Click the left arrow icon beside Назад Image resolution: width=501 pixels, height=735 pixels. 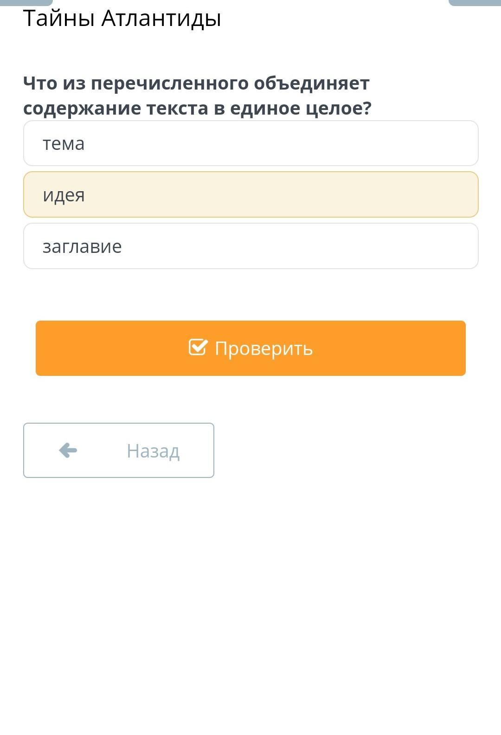68,450
